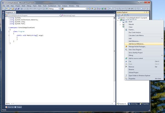Open the Add submenu in context menu
Image resolution: width=165 pixels, height=113 pixels.
pyautogui.click(x=144, y=38)
